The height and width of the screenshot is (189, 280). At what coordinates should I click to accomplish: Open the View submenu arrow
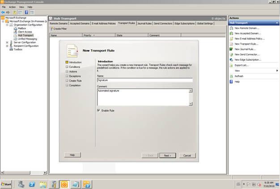pyautogui.click(x=277, y=71)
